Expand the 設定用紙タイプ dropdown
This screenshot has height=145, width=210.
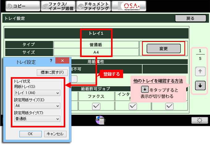37,119
